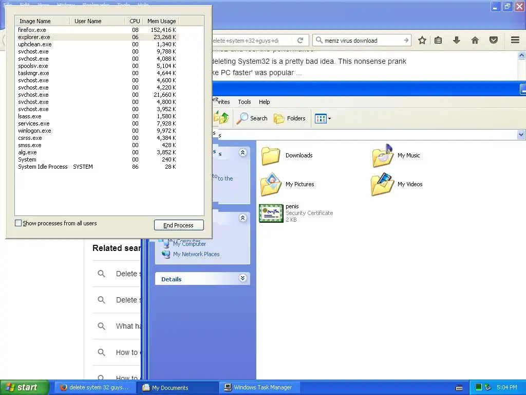Open Help menu in My Documents
526x395 pixels.
265,102
